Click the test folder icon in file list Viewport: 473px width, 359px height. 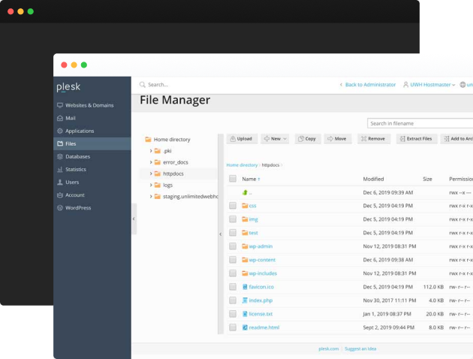click(245, 233)
